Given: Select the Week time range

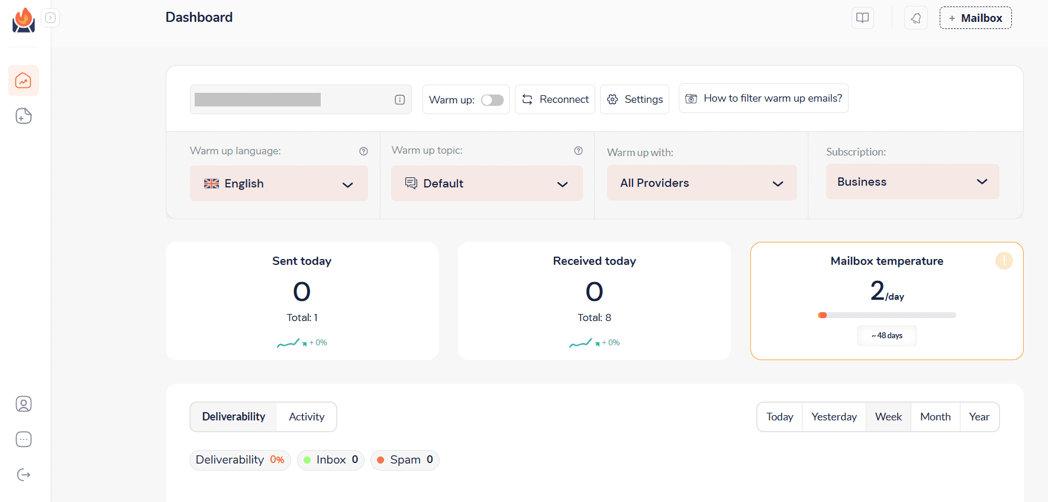Looking at the screenshot, I should click(x=888, y=417).
